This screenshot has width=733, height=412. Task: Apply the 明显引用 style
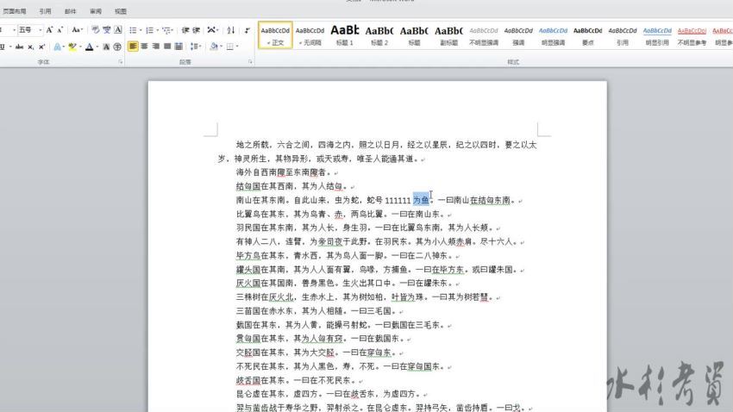click(x=657, y=35)
